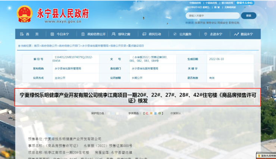Click hot search term 网络安全
276x159 pixels.
pos(223,23)
